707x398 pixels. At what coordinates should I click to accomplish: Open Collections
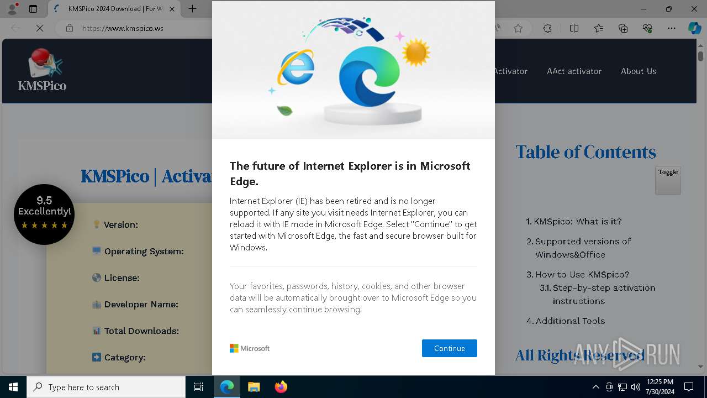[623, 28]
